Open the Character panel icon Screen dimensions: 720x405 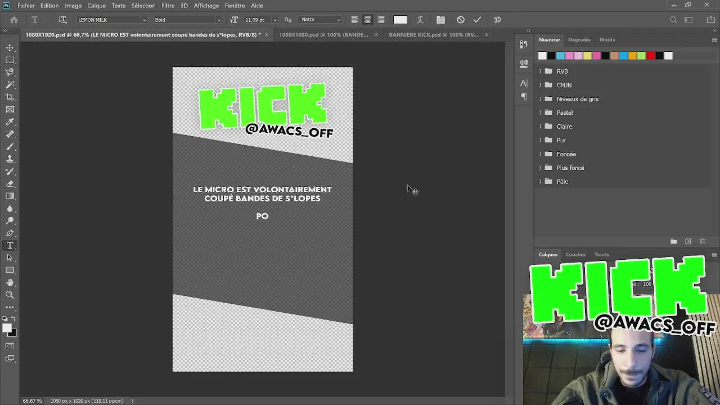point(524,83)
